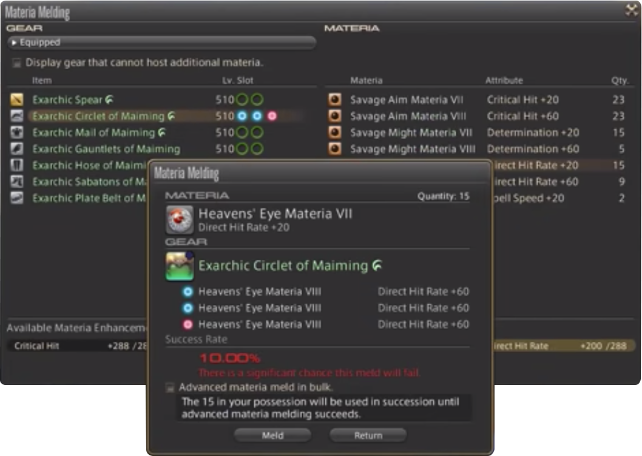Viewport: 642px width, 456px height.
Task: Click second empty slot on Exarchic Mail row
Action: click(257, 132)
